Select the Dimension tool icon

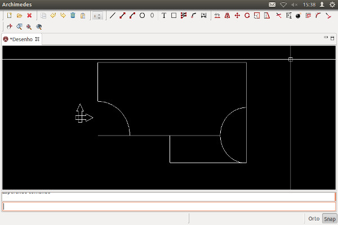[203, 16]
